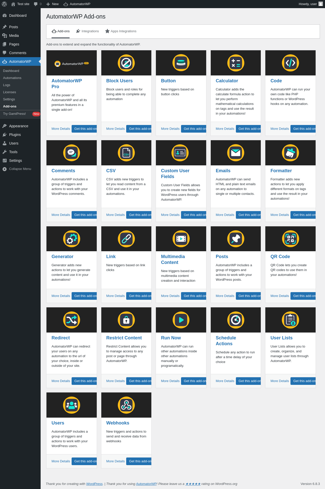Image resolution: width=325 pixels, height=489 pixels.
Task: Click the Multimedia Content title link
Action: click(173, 260)
